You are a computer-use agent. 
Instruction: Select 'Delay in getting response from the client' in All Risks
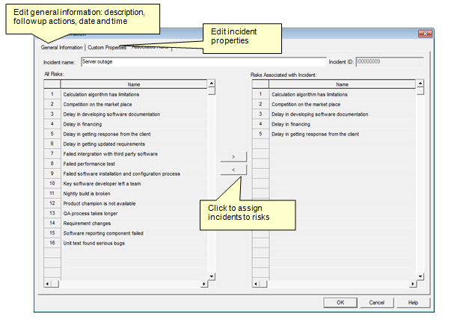[x=134, y=134]
